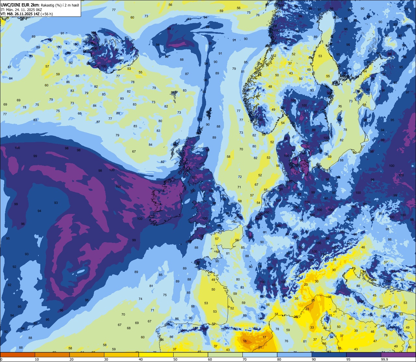
Task: Choose the pale green 60–70 legend swatch
Action: [225, 355]
